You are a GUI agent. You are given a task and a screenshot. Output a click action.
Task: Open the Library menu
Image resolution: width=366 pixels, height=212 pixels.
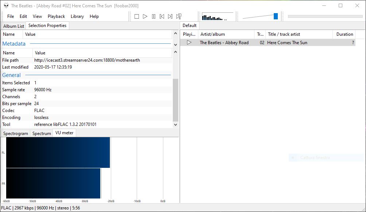click(x=77, y=16)
